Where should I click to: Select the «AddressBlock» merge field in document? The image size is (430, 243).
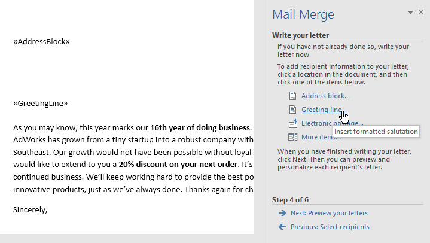coord(41,42)
